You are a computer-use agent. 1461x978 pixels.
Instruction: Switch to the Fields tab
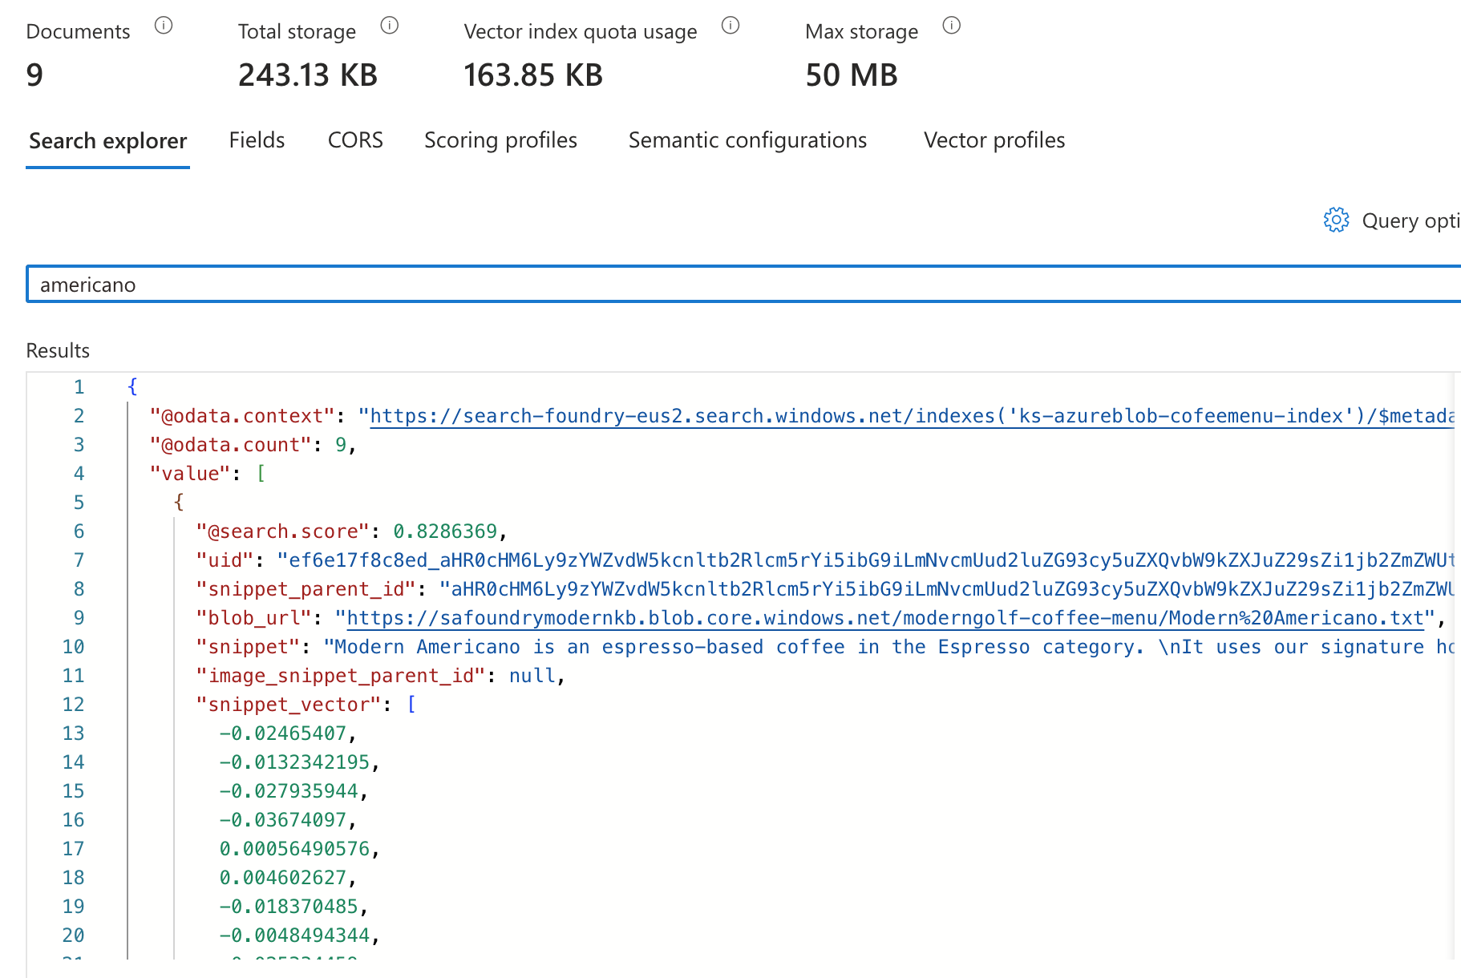tap(257, 140)
